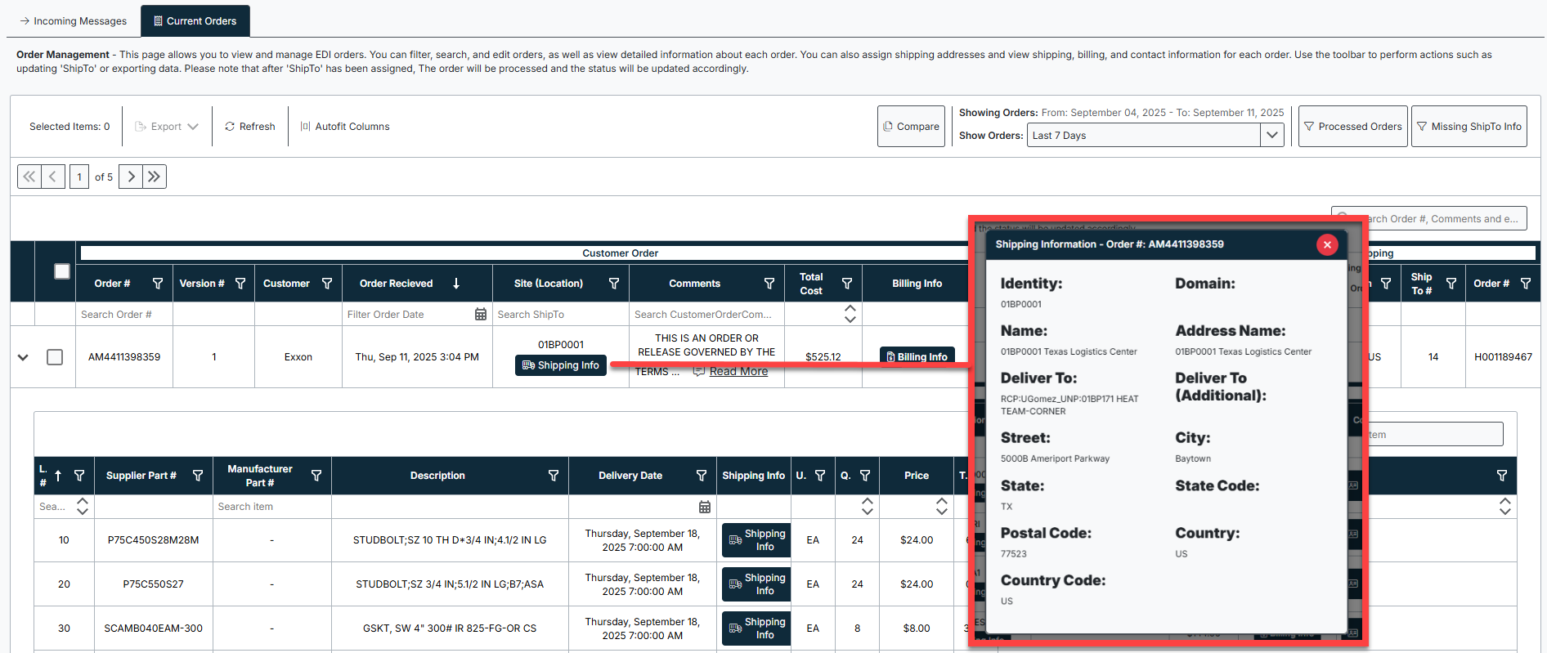
Task: Click the Comments column filter icon
Action: (x=769, y=284)
